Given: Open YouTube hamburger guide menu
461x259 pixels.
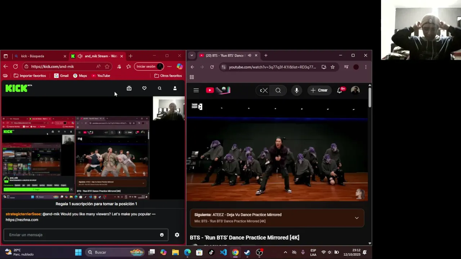Looking at the screenshot, I should tap(196, 90).
